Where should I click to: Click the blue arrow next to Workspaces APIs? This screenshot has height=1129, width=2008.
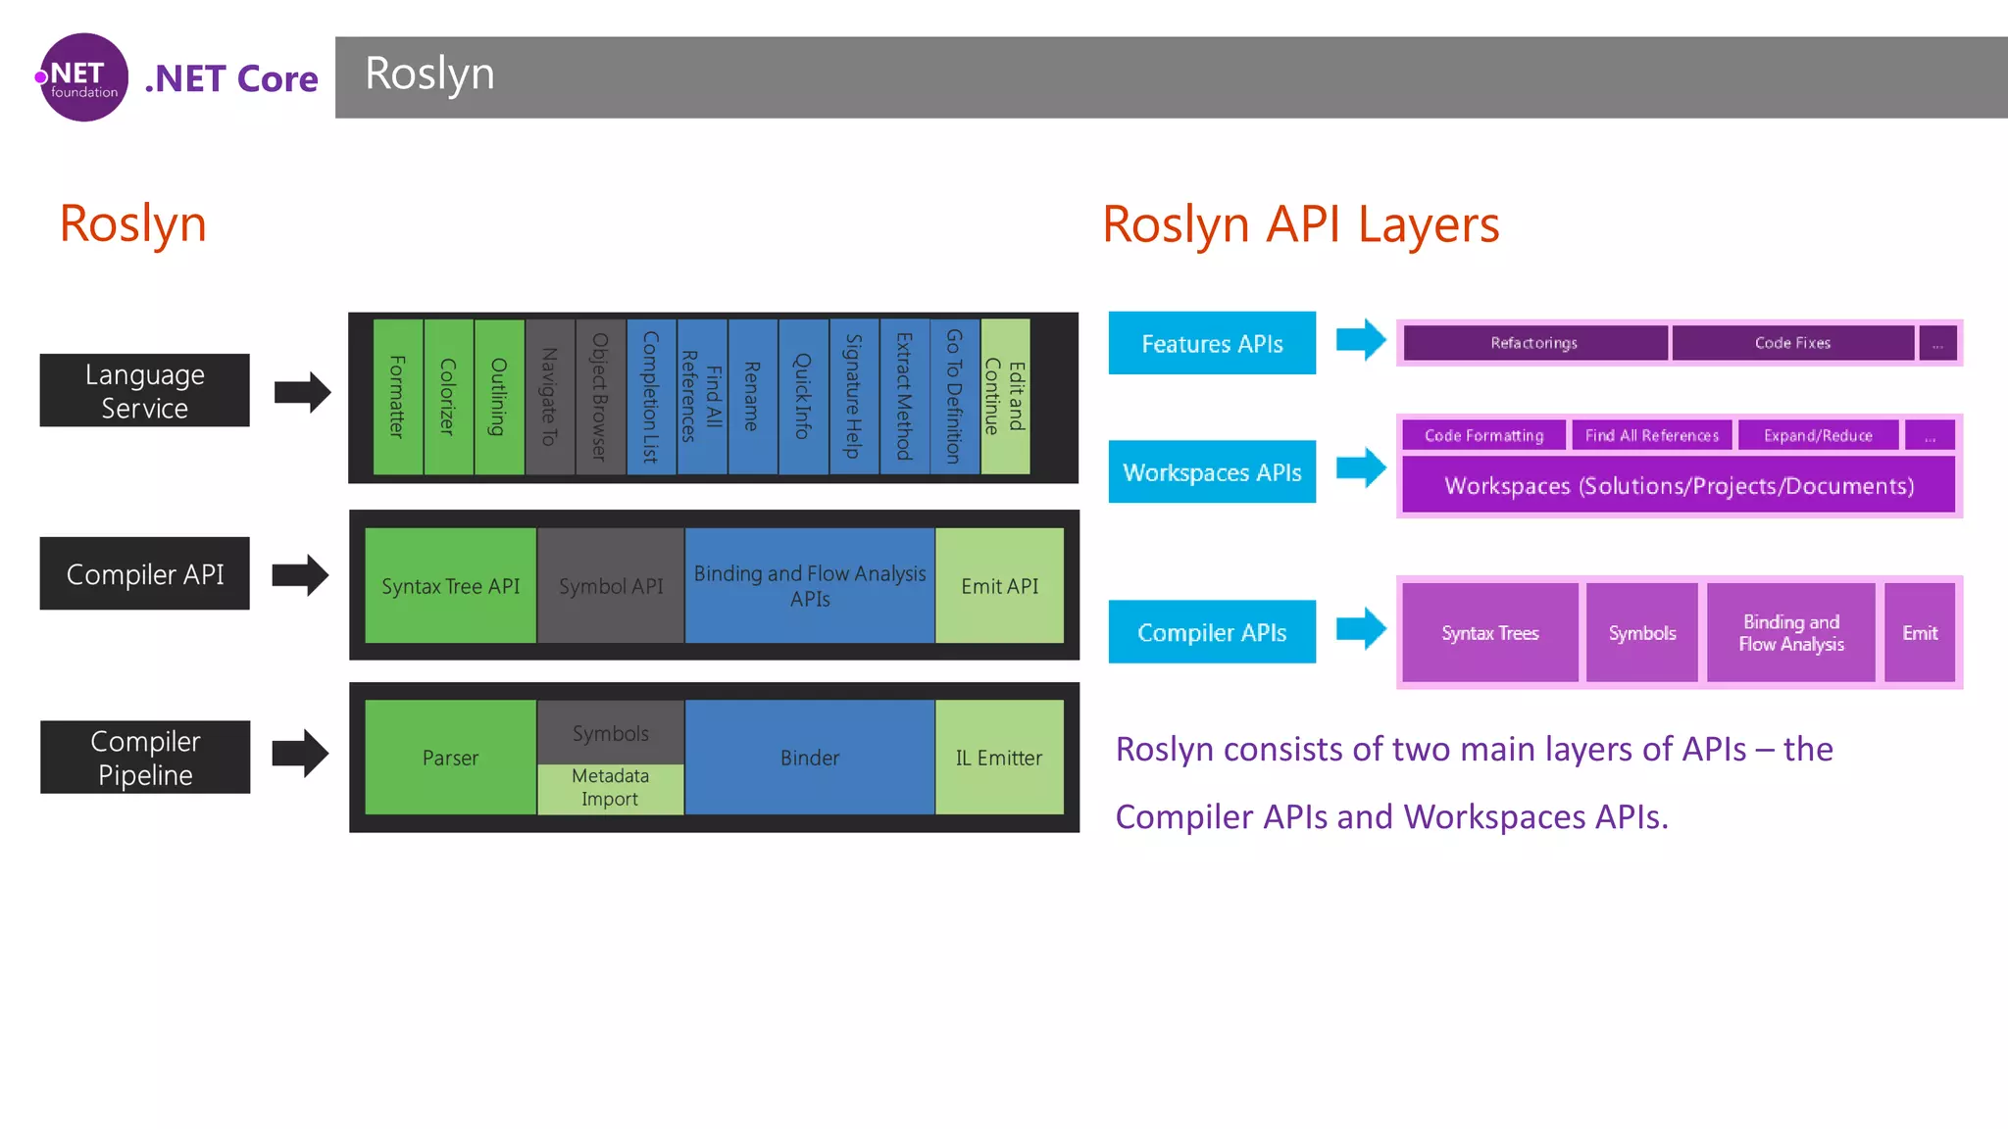(1361, 467)
